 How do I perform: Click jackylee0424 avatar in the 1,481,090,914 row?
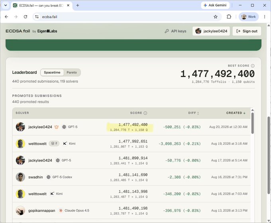point(20,160)
